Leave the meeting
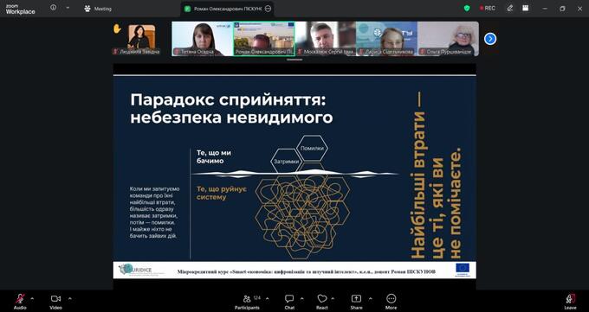 (570, 301)
